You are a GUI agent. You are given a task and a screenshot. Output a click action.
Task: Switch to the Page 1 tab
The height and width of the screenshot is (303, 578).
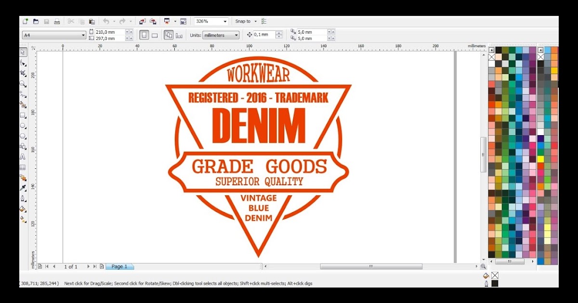pyautogui.click(x=119, y=266)
